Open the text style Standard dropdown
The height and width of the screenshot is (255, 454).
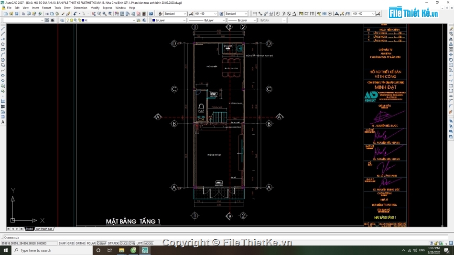pyautogui.click(x=175, y=13)
